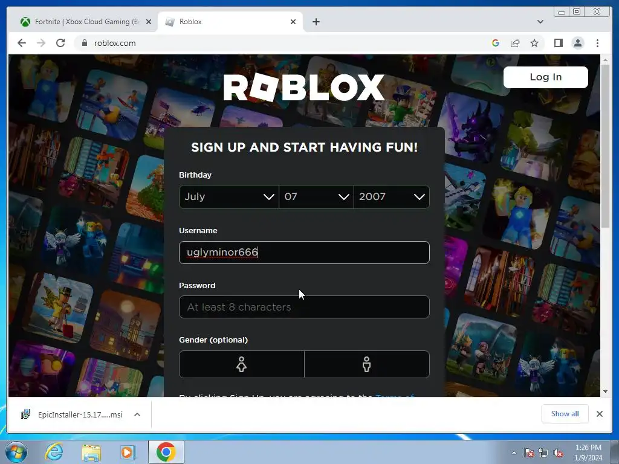Show hidden system tray icons
619x464 pixels.
pos(514,453)
